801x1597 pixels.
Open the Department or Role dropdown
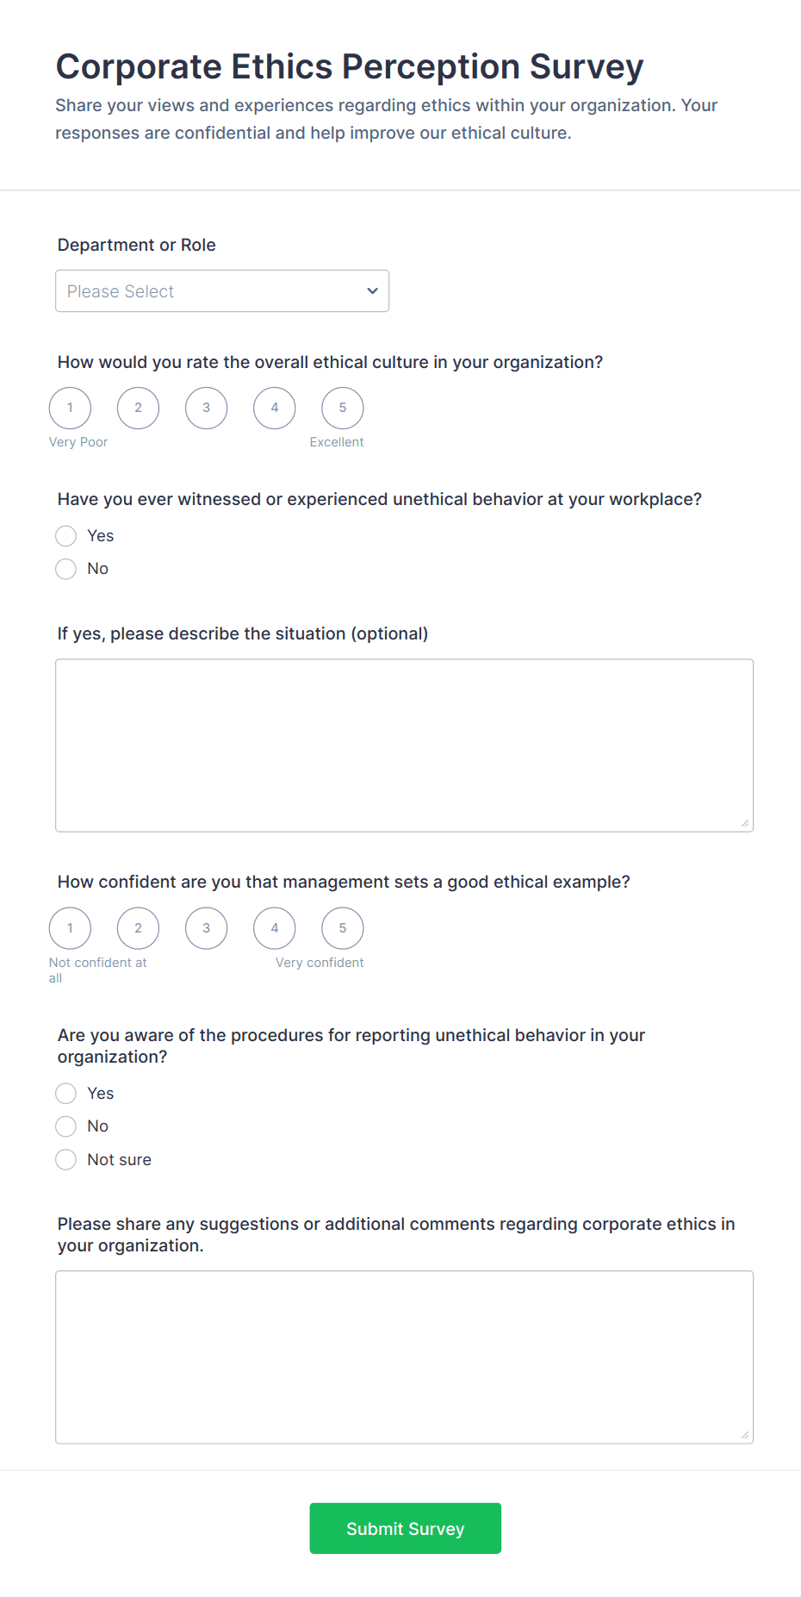tap(221, 291)
